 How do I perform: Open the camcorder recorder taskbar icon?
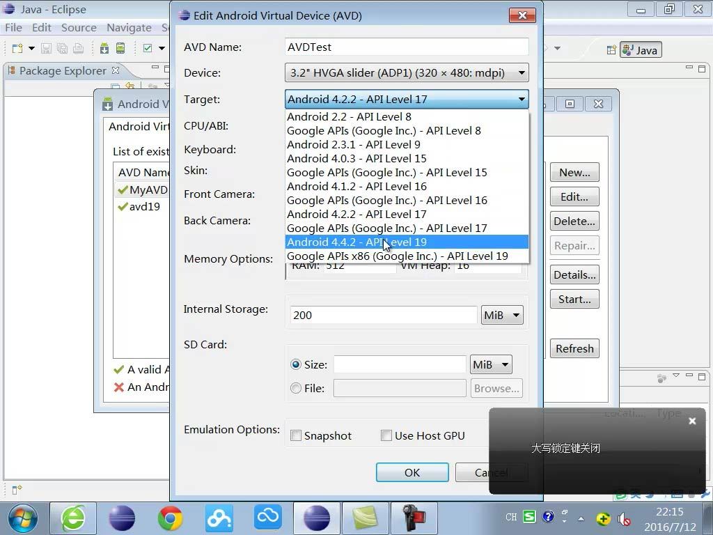(x=414, y=518)
